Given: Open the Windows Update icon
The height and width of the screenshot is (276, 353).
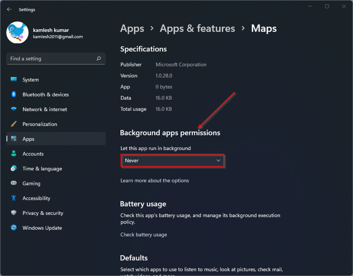Looking at the screenshot, I should (14, 228).
